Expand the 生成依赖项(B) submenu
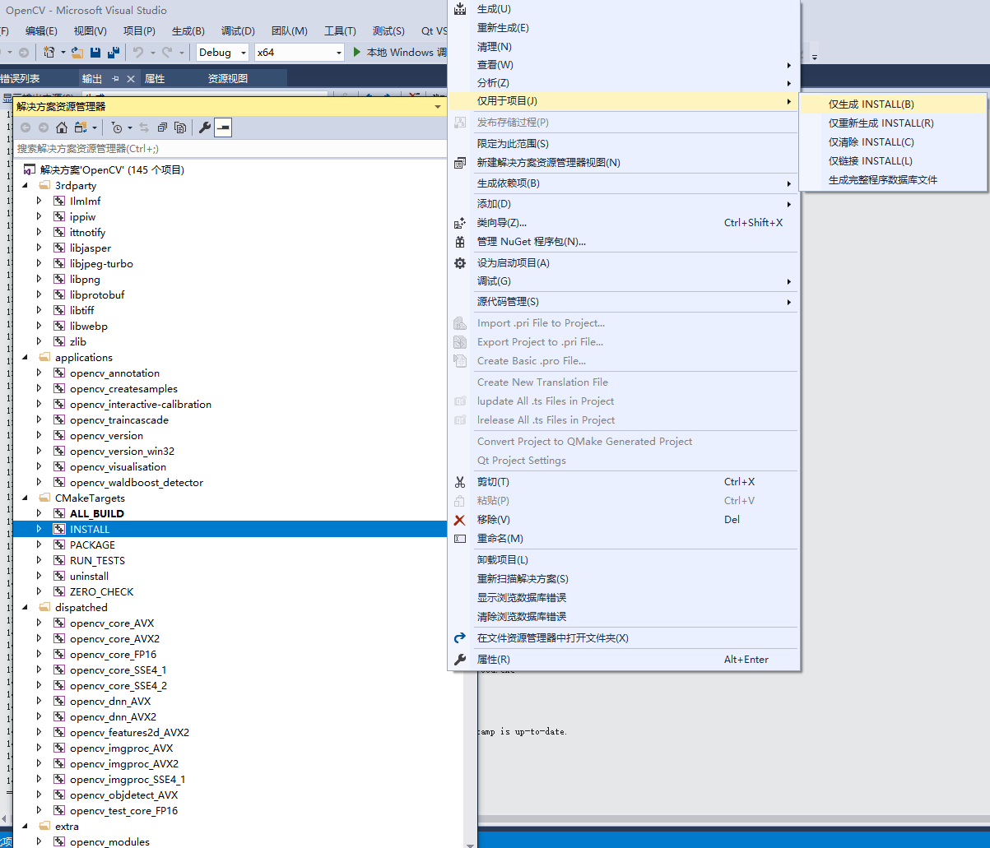Image resolution: width=990 pixels, height=848 pixels. click(624, 183)
